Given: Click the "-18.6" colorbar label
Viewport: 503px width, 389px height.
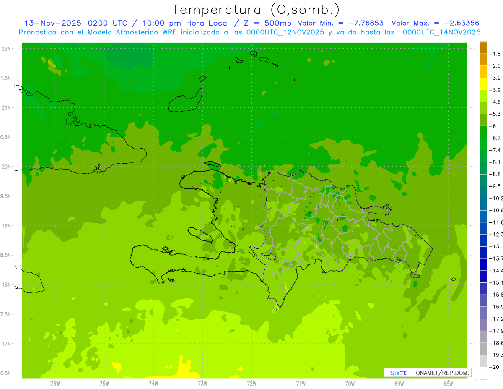Looking at the screenshot, I should click(495, 343).
